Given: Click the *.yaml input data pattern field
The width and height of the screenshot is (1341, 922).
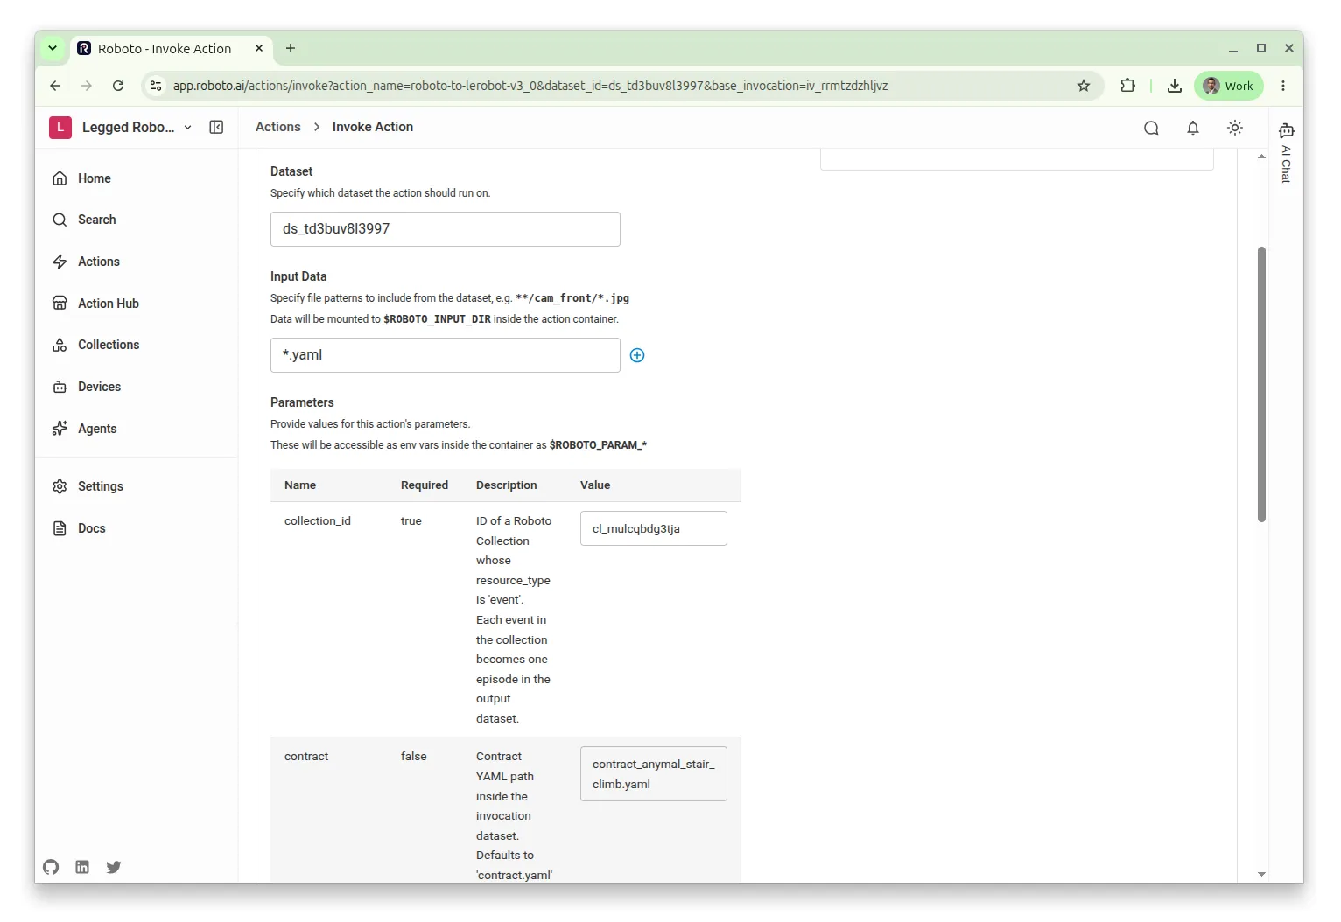Looking at the screenshot, I should (x=446, y=355).
